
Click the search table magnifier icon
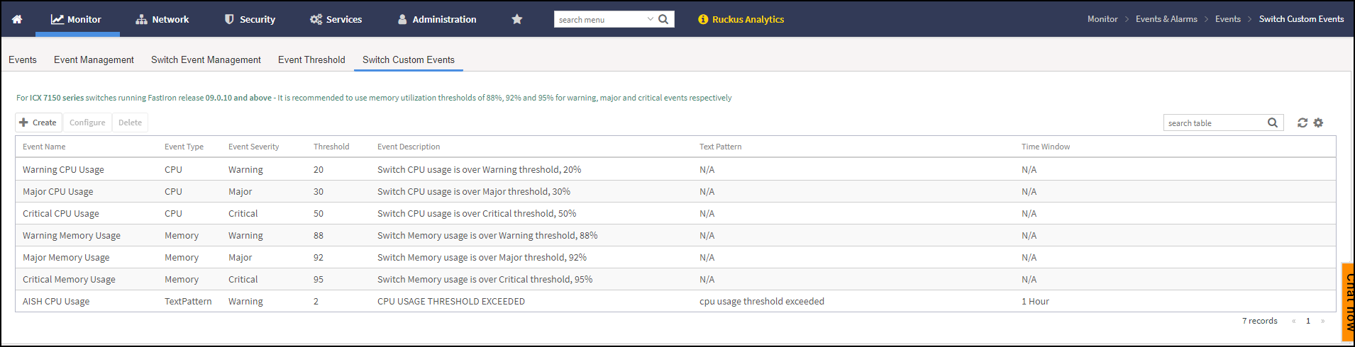[x=1273, y=123]
